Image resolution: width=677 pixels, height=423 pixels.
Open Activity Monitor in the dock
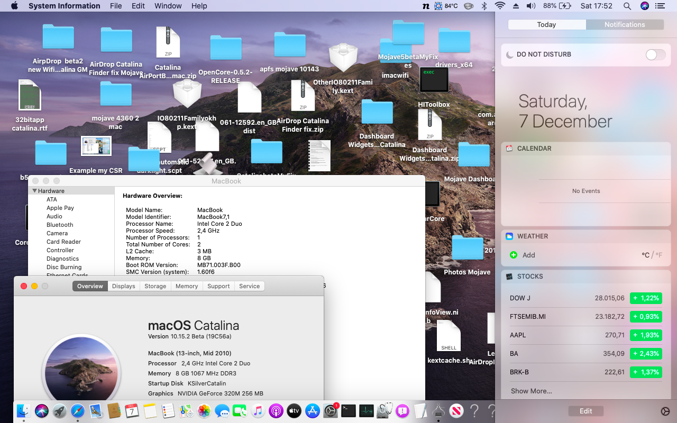367,410
